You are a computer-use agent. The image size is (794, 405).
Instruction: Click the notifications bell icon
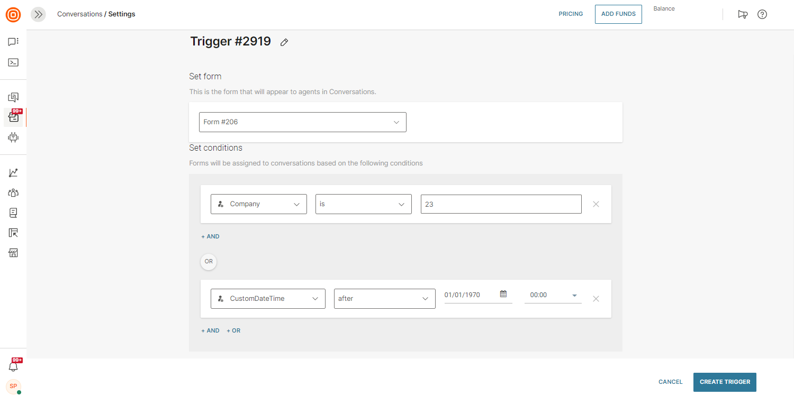[x=13, y=366]
